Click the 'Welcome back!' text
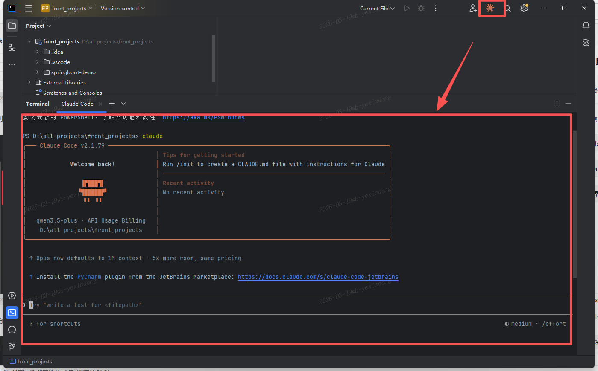The image size is (598, 371). click(x=92, y=164)
